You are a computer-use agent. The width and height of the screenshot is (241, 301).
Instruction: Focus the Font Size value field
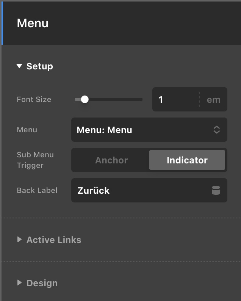tap(175, 100)
